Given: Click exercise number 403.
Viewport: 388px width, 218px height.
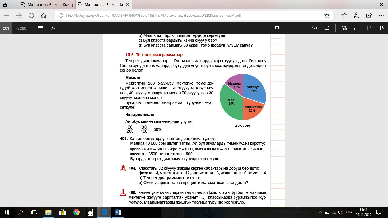Looking at the screenshot, I should click(x=124, y=139).
